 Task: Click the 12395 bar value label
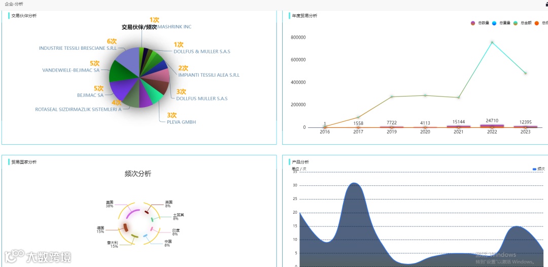(525, 122)
